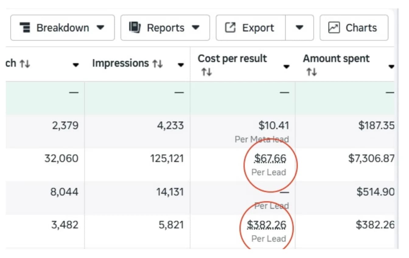Click the Breakdown stacked-bars icon
This screenshot has height=258, width=409.
(25, 28)
